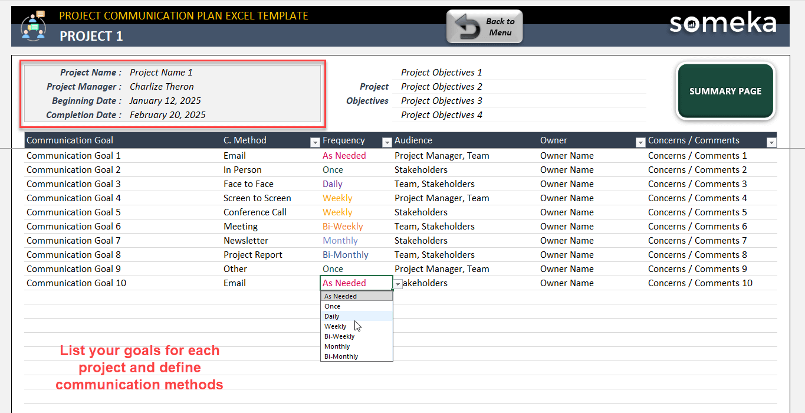The image size is (805, 413).
Task: Open the Concerns / Comments filter arrow
Action: click(771, 142)
